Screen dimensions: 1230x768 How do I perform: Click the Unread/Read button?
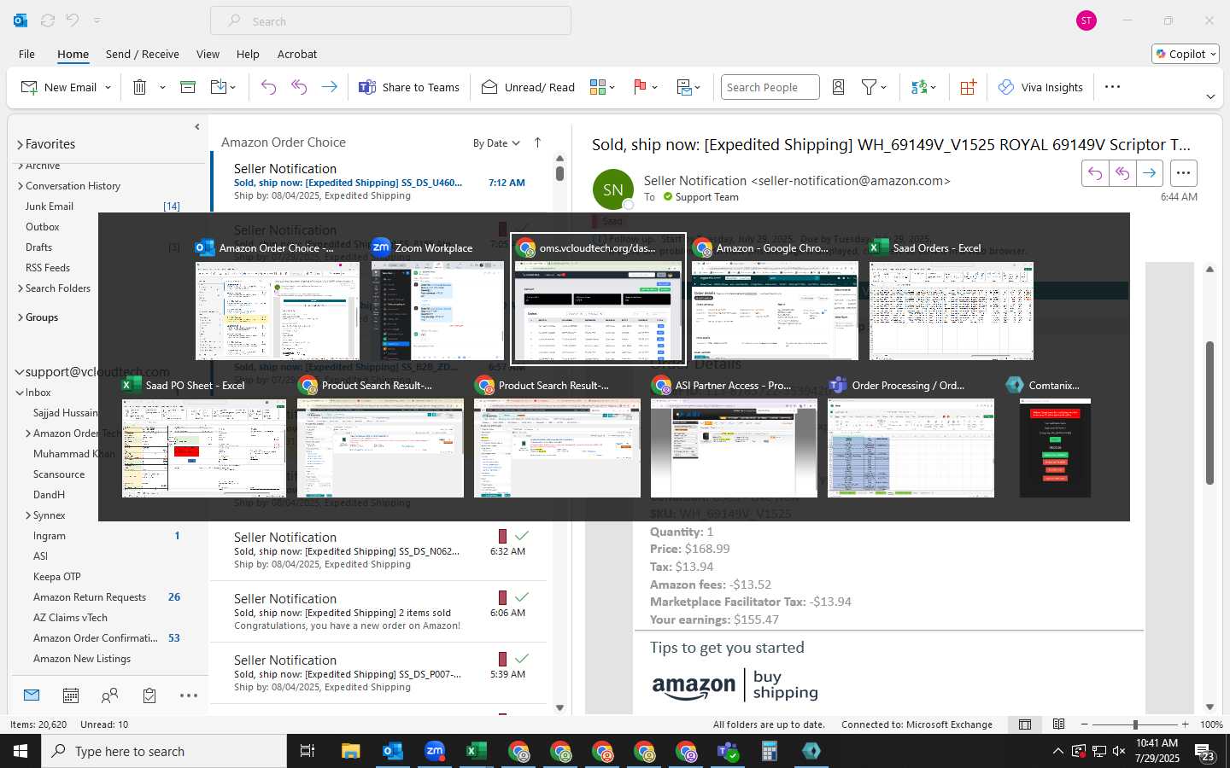point(528,87)
